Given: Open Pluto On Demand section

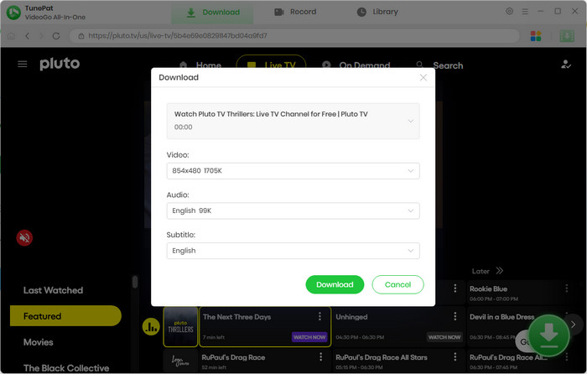Looking at the screenshot, I should pyautogui.click(x=356, y=65).
